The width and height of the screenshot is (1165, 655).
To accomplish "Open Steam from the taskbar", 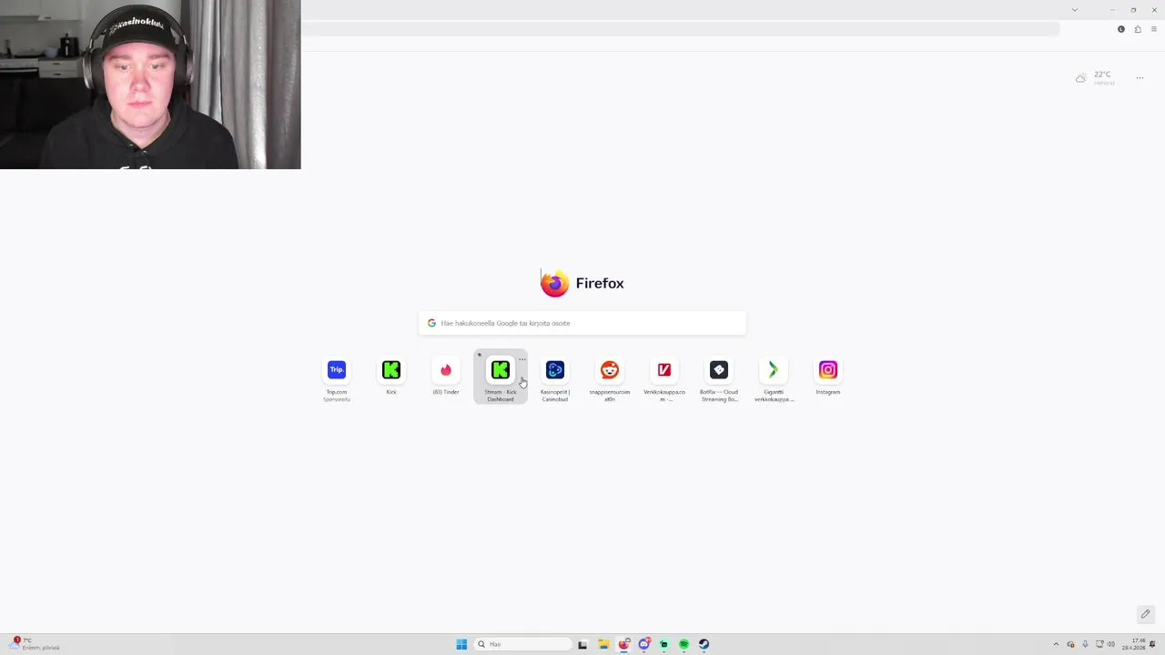I will click(704, 644).
